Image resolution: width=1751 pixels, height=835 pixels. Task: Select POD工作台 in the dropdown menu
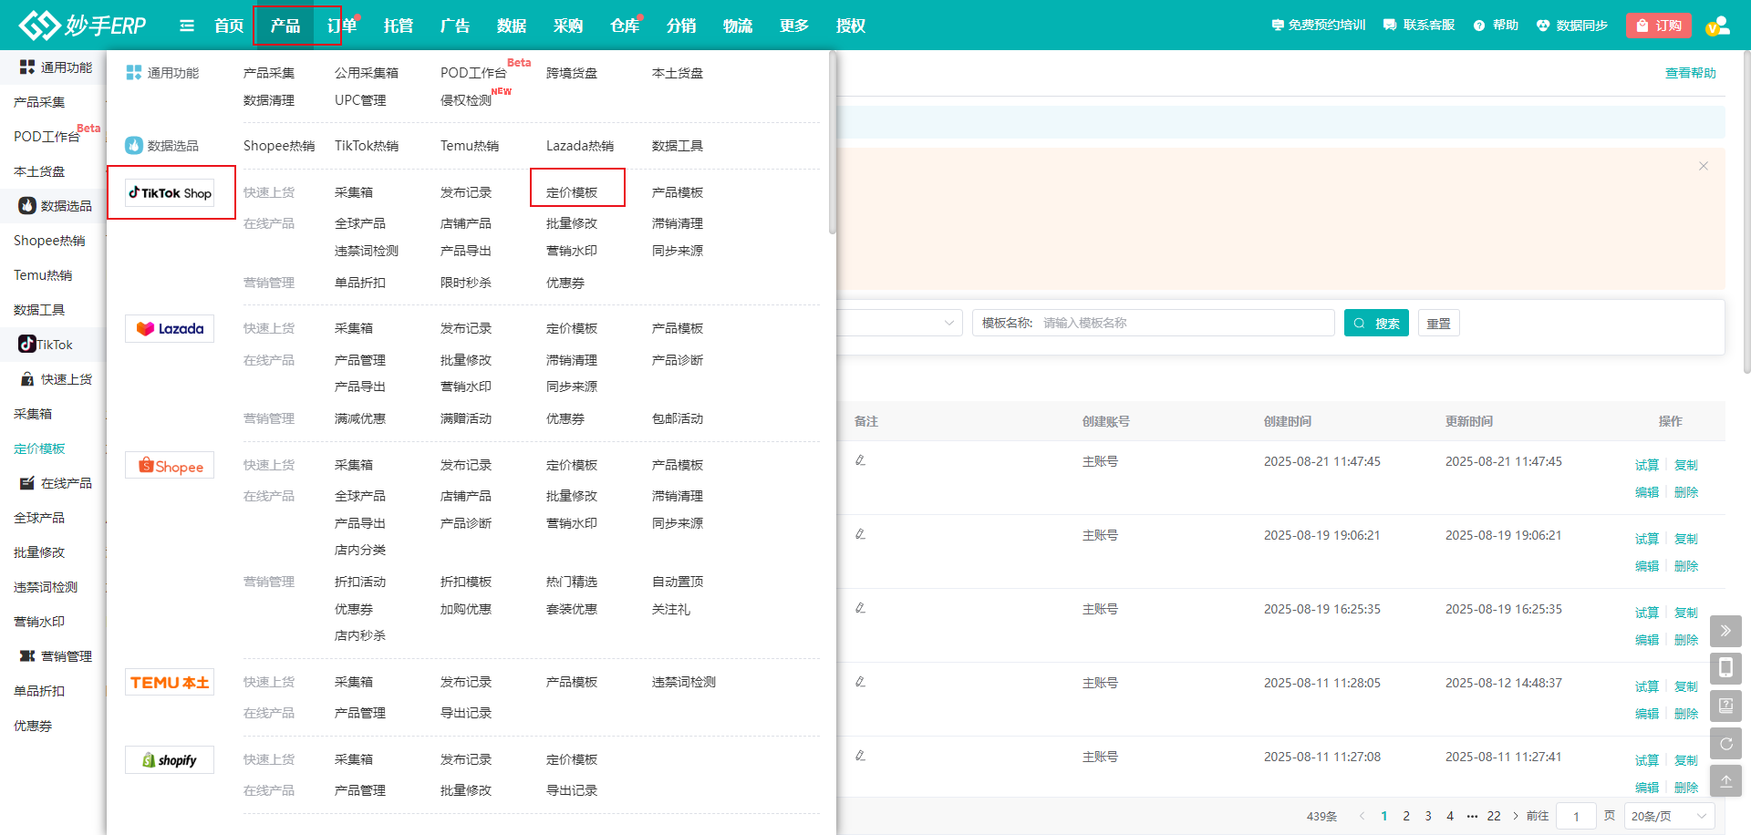click(473, 73)
